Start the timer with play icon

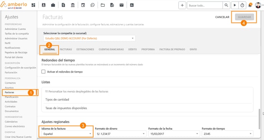pyautogui.click(x=235, y=5)
